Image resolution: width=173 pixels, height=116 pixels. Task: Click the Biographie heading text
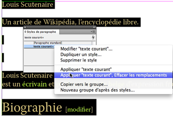pyautogui.click(x=32, y=107)
